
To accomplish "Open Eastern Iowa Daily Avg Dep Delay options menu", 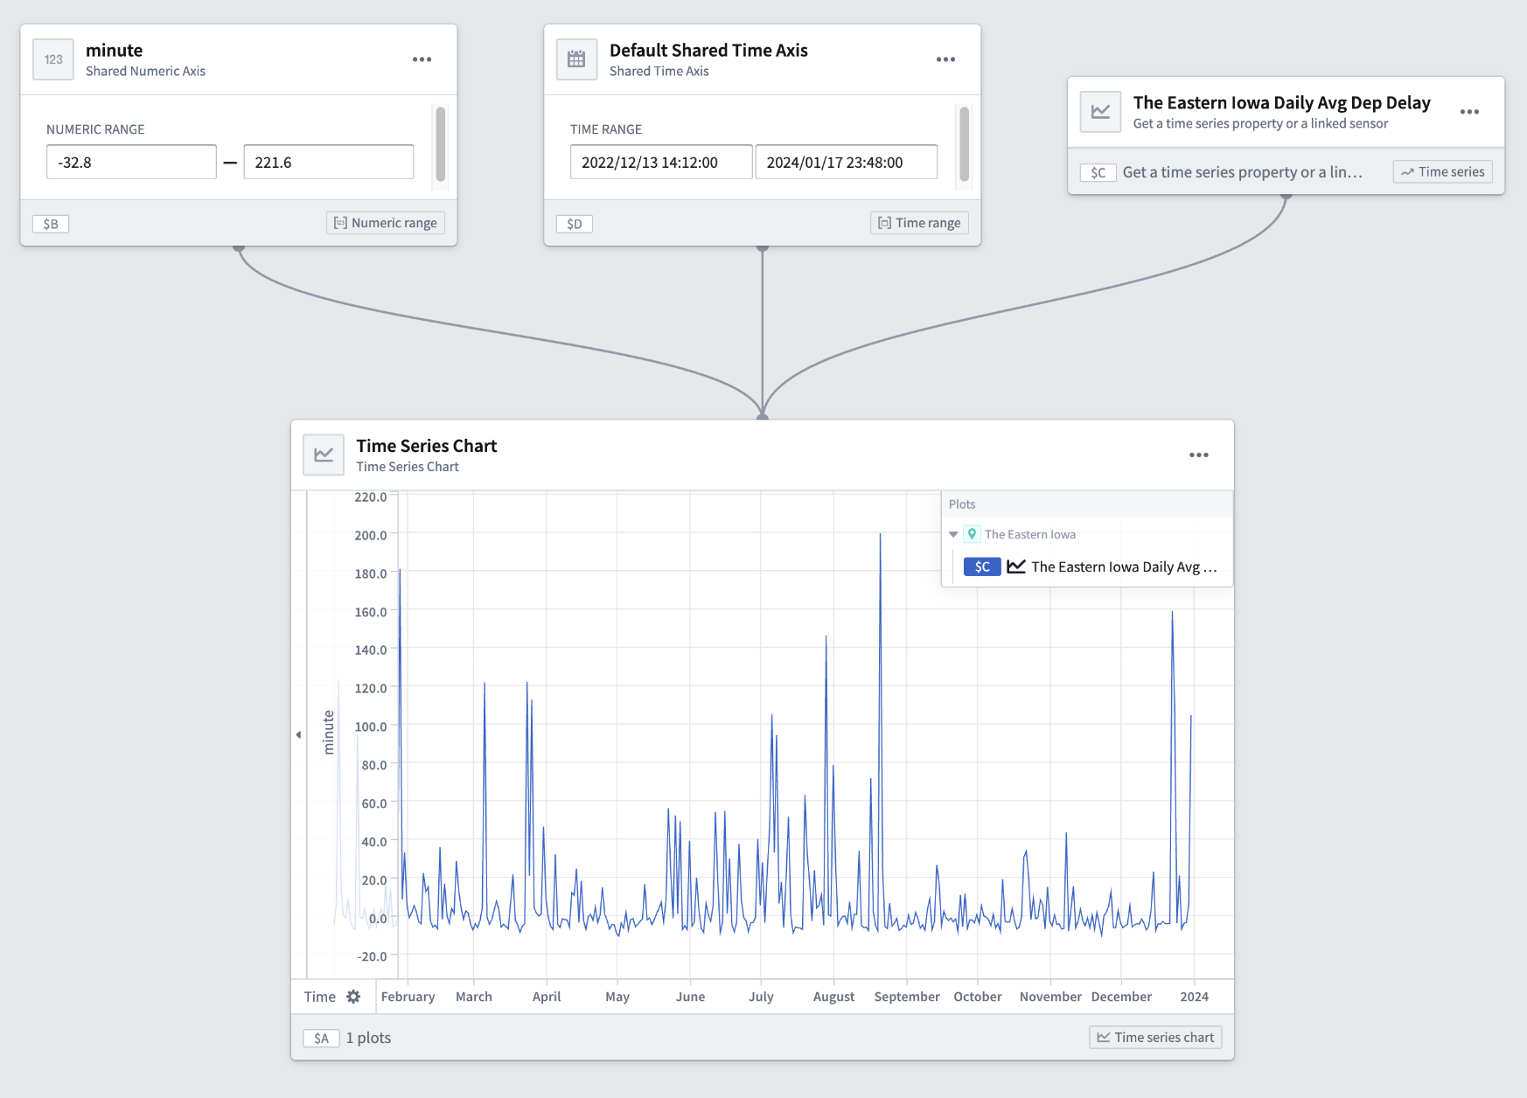I will coord(1469,112).
